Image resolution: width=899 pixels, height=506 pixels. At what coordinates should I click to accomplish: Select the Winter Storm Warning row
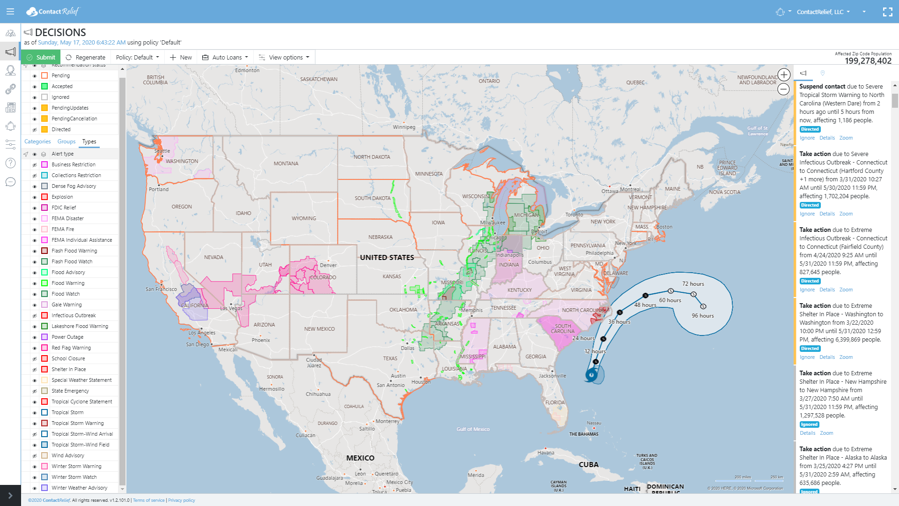pos(70,466)
